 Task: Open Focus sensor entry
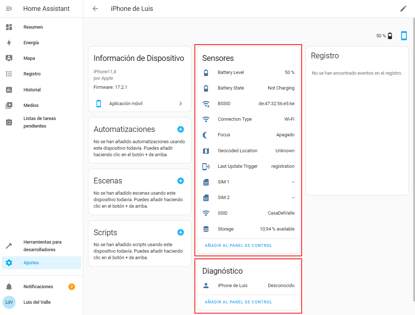(248, 135)
